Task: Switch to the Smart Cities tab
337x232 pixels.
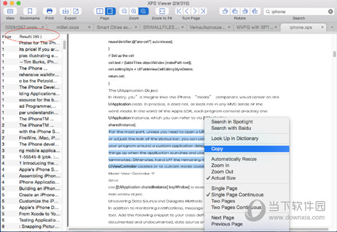Action: [x=115, y=28]
